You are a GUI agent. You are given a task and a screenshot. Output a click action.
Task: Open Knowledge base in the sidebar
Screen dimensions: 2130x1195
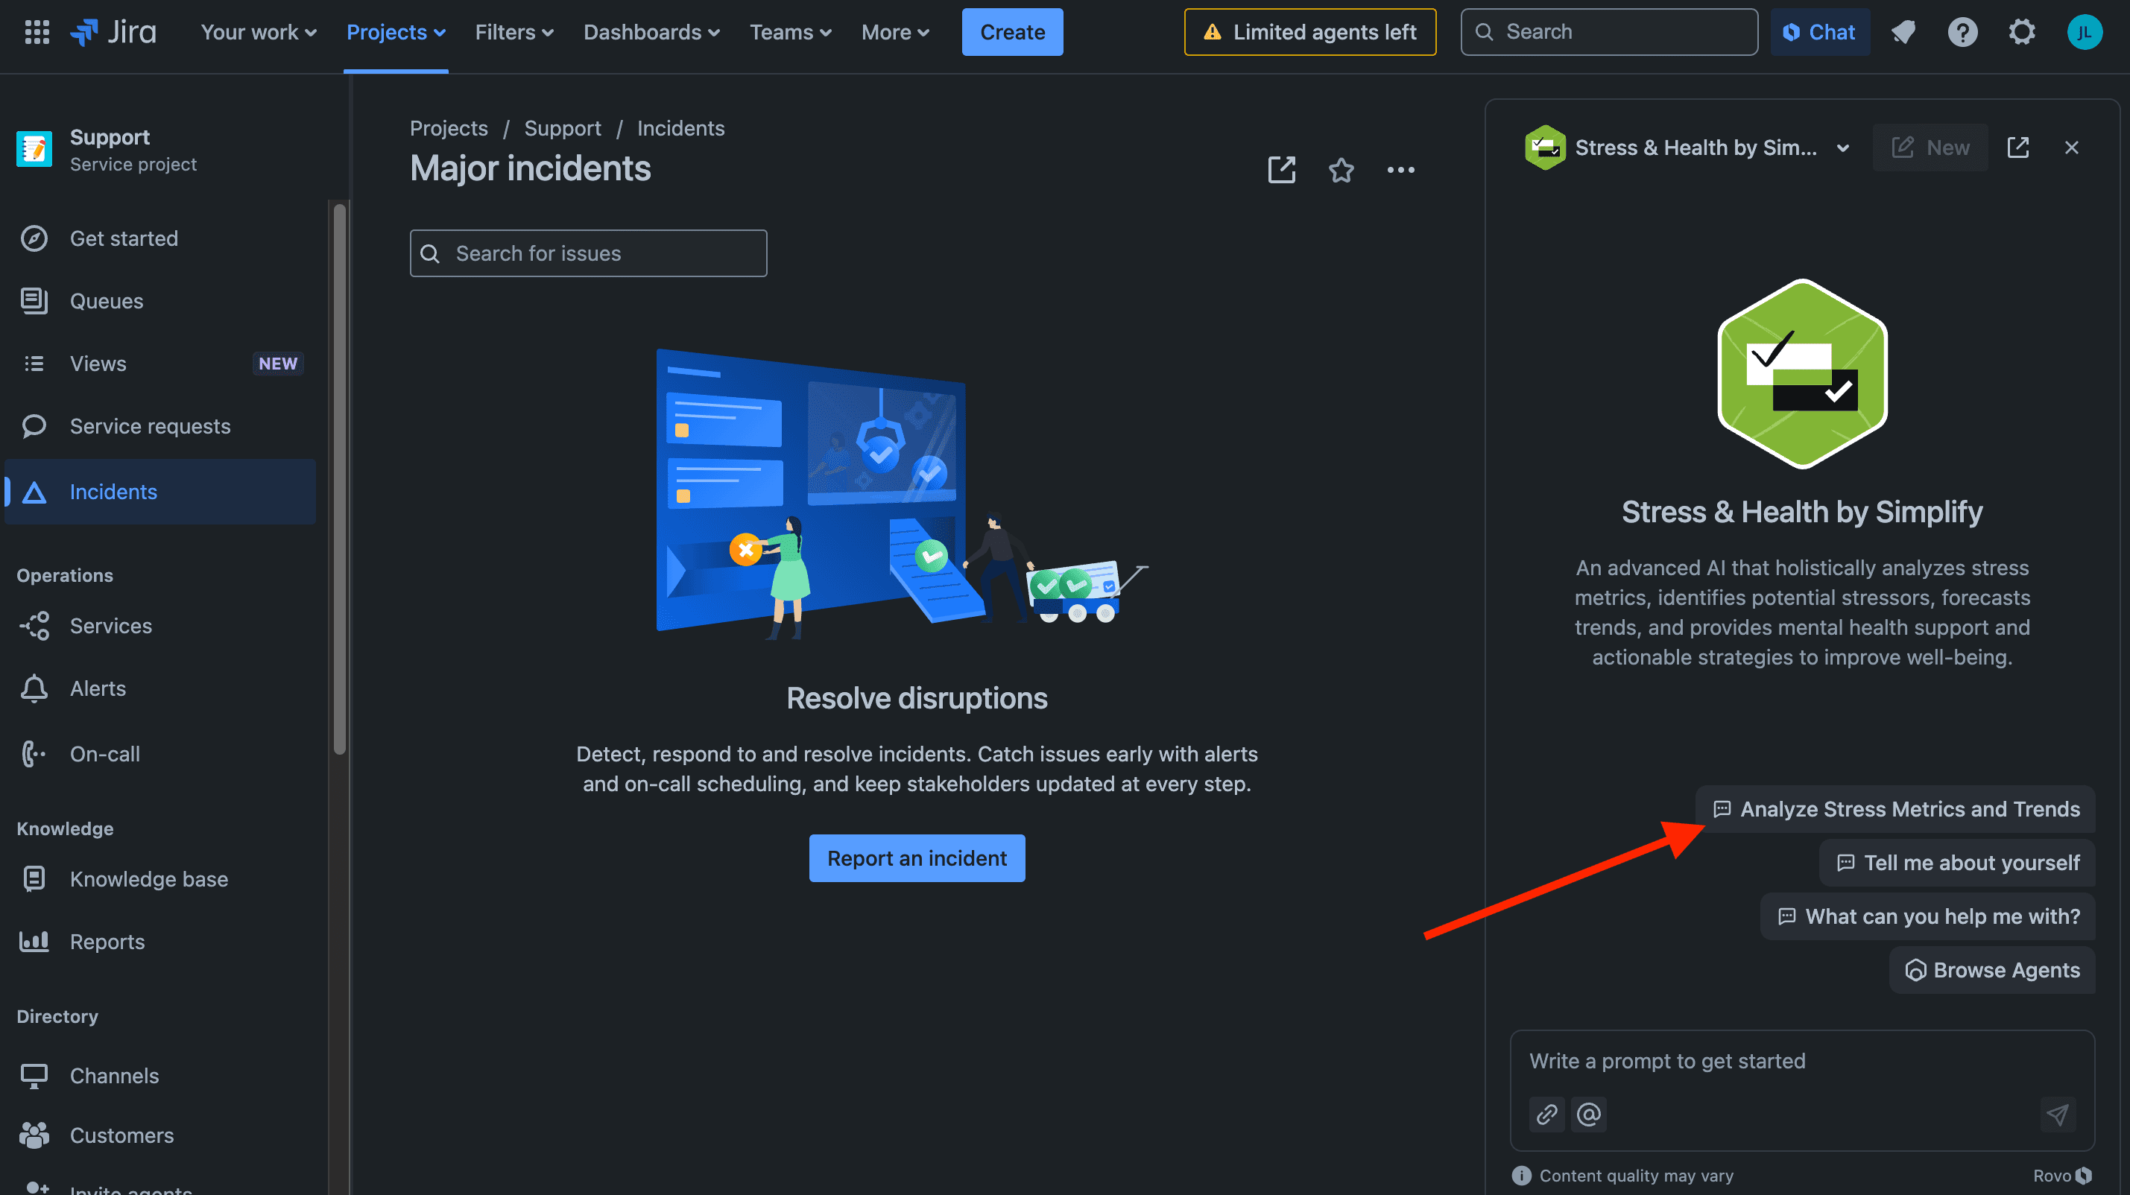click(x=160, y=878)
